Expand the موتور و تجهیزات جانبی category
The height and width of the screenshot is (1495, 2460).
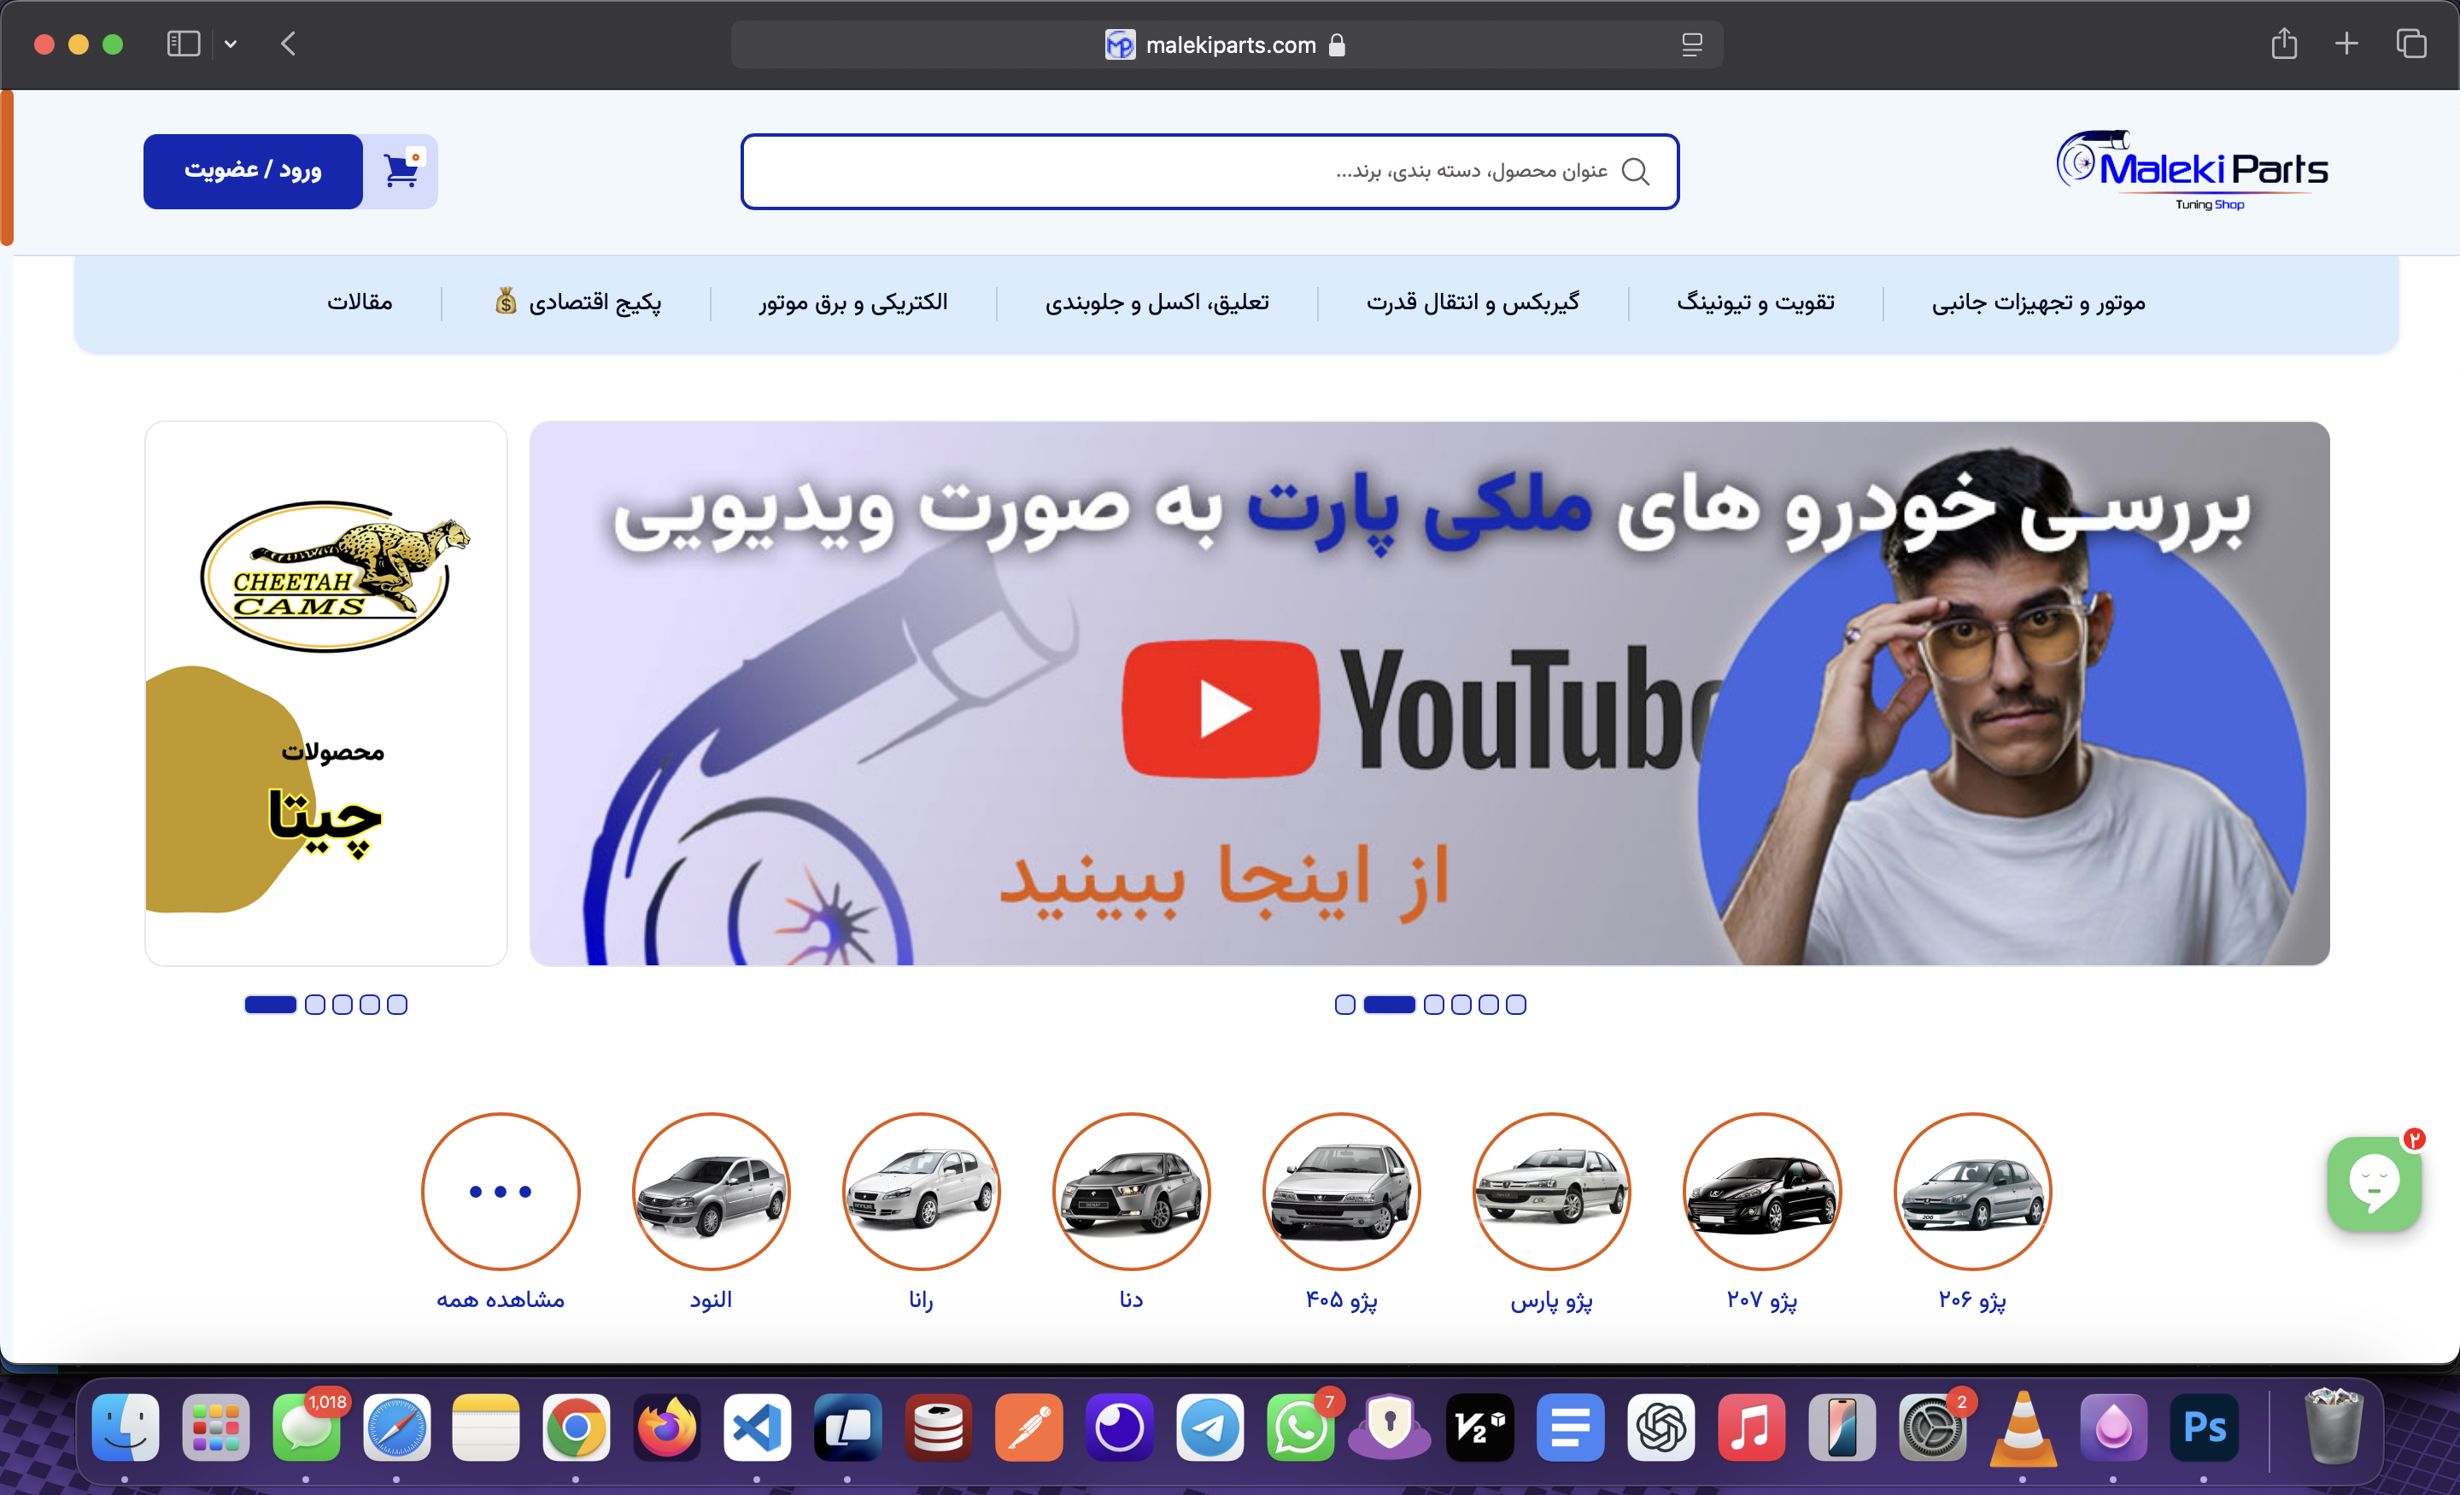tap(2036, 302)
